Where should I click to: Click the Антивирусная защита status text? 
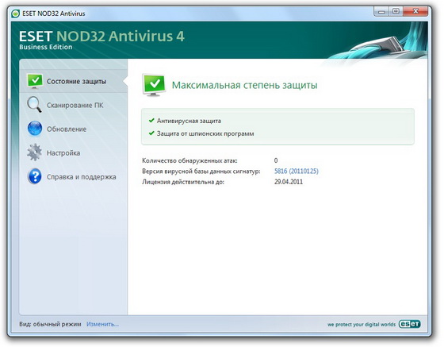point(189,121)
